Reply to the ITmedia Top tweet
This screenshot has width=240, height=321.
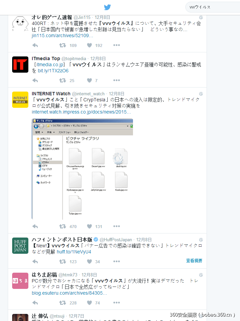coord(35,80)
